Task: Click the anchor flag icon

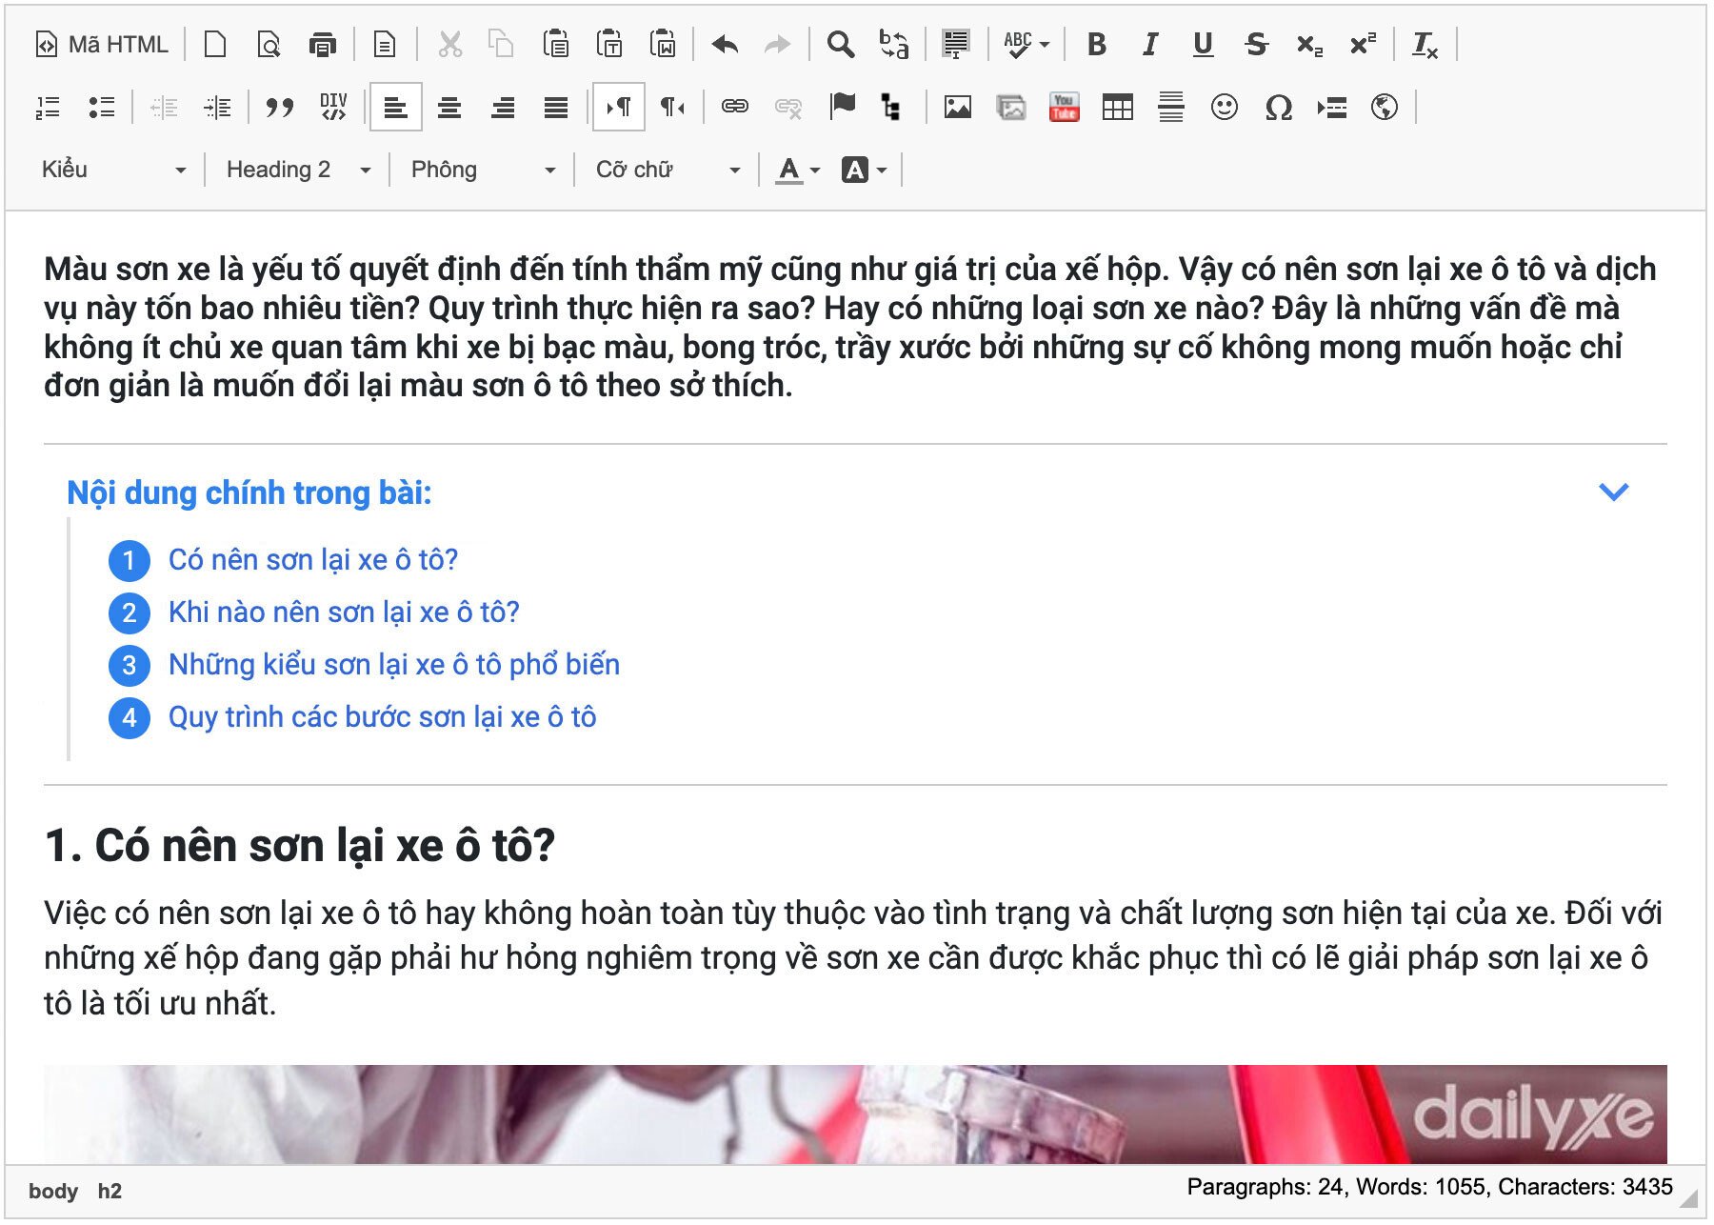Action: point(842,107)
